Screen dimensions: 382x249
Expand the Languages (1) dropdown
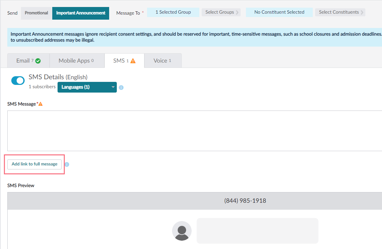click(87, 87)
